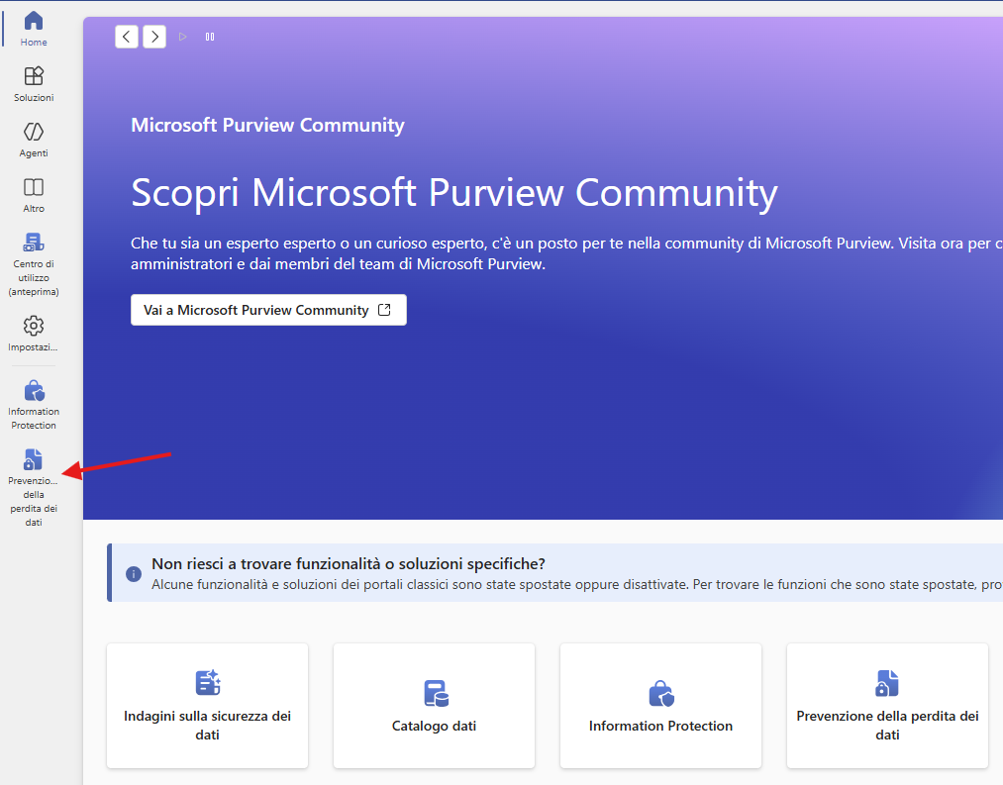This screenshot has height=785, width=1003.
Task: Show next carousel slide
Action: (x=154, y=37)
